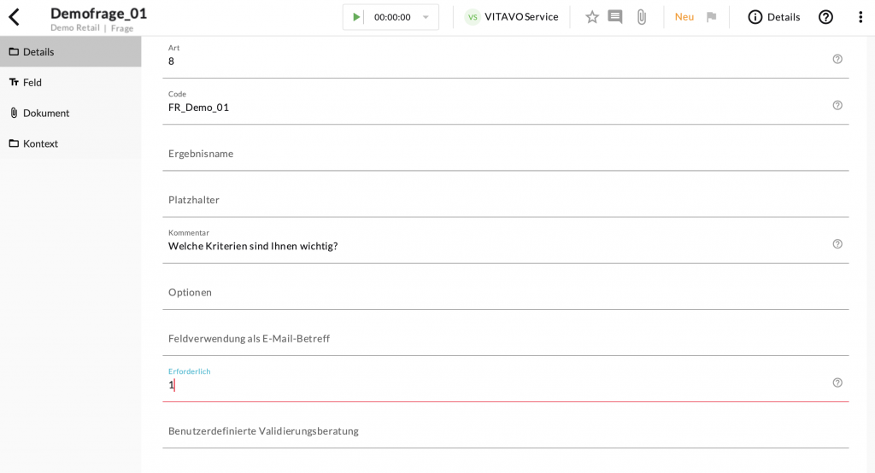Screen dimensions: 875x473
Task: Open the Dokument tab in sidebar
Action: tap(45, 113)
